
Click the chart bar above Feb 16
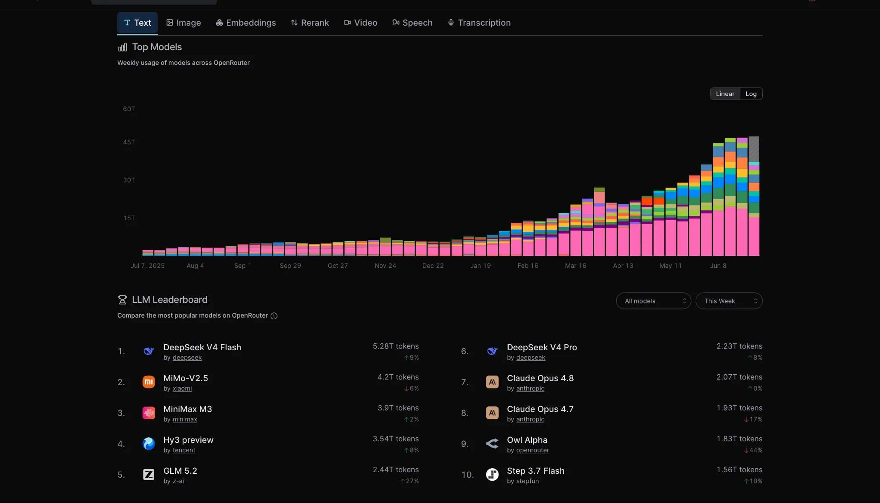528,238
